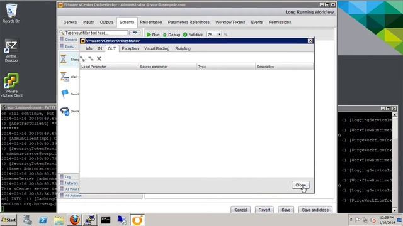Click the Save button
Viewport: 403px width, 226px height.
tap(286, 210)
